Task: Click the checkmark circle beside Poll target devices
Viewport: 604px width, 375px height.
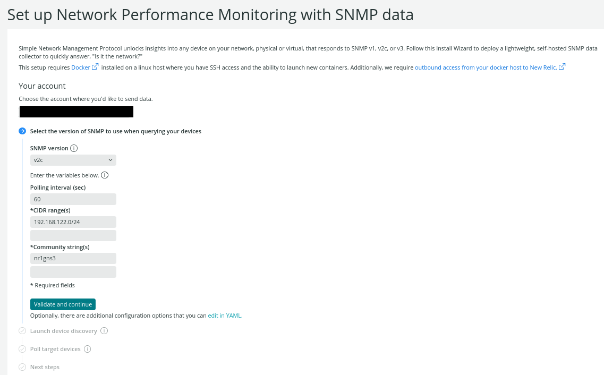Action: tap(22, 349)
